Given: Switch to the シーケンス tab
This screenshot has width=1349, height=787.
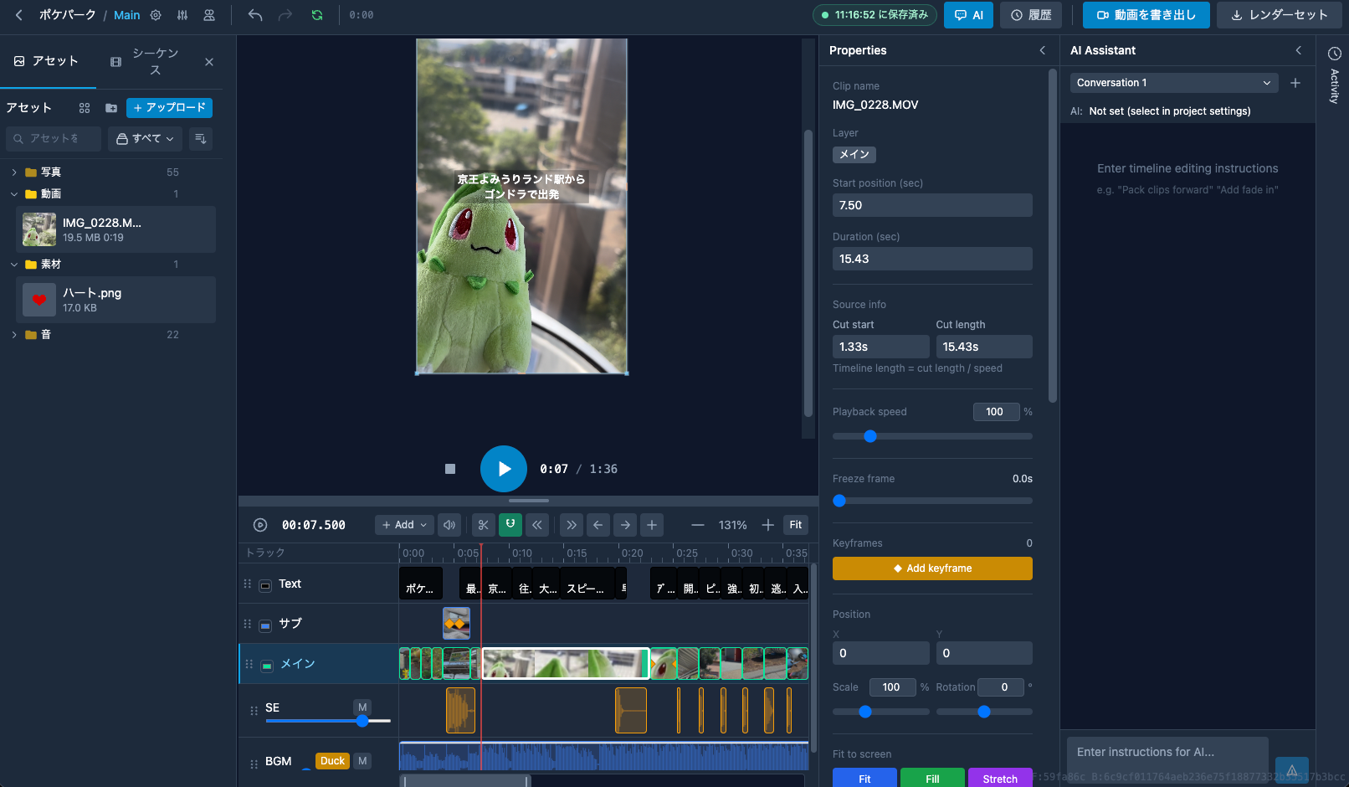Looking at the screenshot, I should pos(146,62).
